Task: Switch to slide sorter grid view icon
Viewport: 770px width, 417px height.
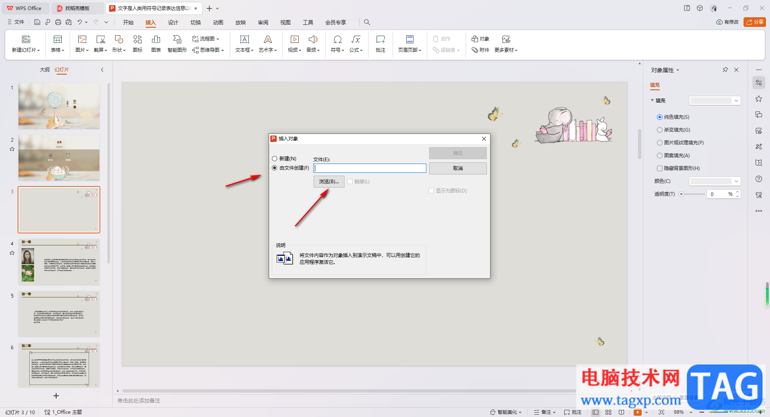Action: 608,412
